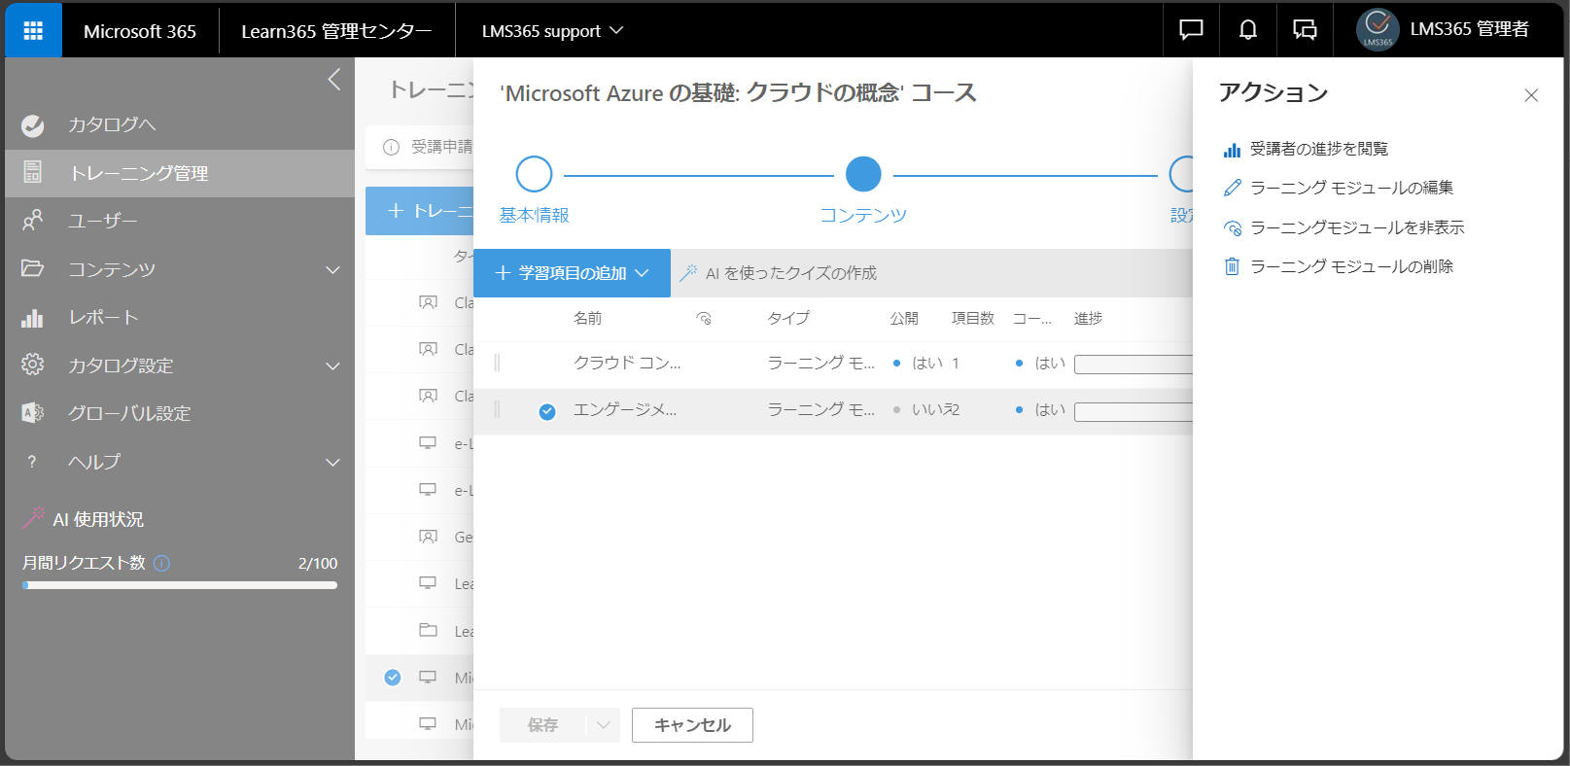The width and height of the screenshot is (1570, 766).
Task: Select the 基本情報 step circle
Action: coord(534,174)
